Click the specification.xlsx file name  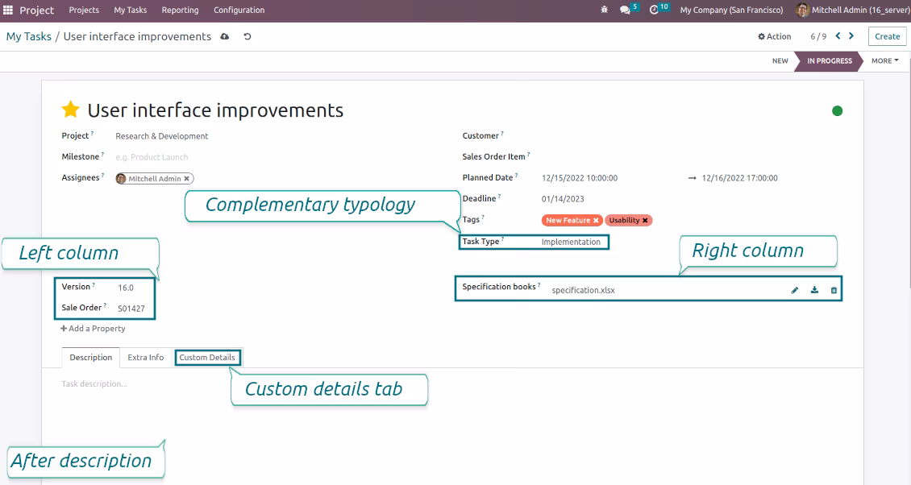pos(584,290)
